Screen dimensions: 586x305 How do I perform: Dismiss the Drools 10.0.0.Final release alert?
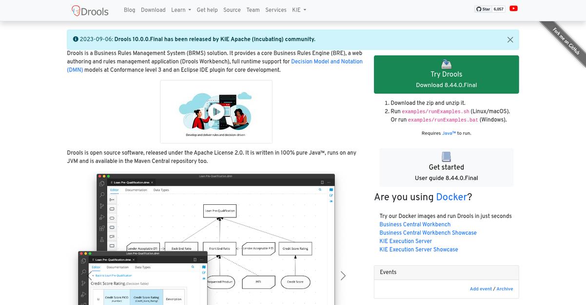[510, 40]
